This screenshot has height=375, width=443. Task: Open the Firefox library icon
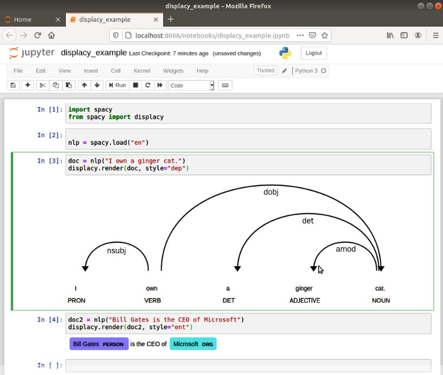(390, 35)
